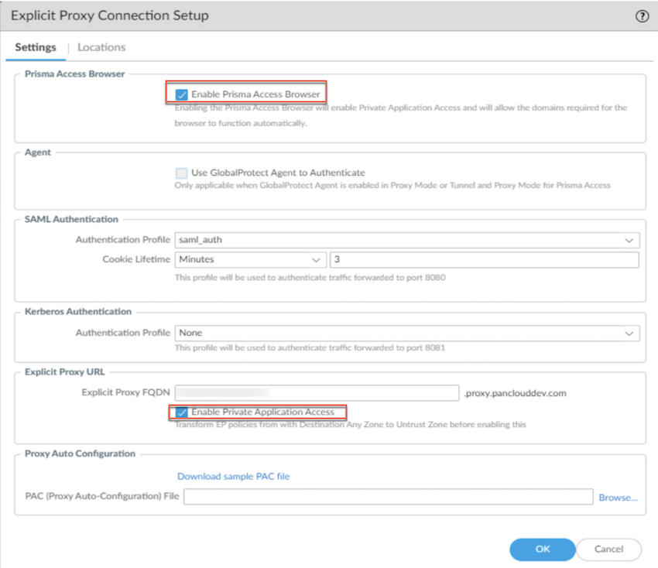This screenshot has height=568, width=658.
Task: Check Use GlobalProtect Agent to Authenticate
Action: pos(182,173)
